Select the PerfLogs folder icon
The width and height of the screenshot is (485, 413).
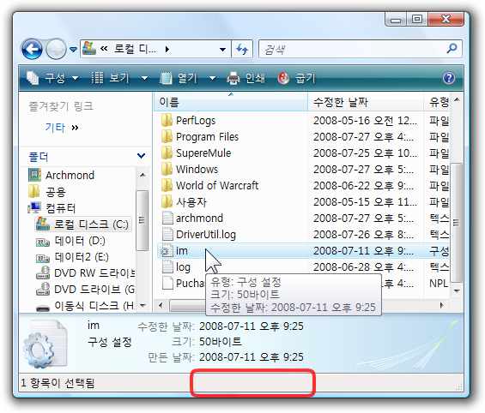tap(167, 120)
